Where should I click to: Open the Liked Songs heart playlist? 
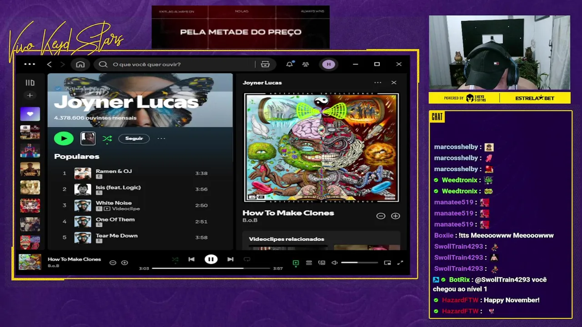point(30,114)
